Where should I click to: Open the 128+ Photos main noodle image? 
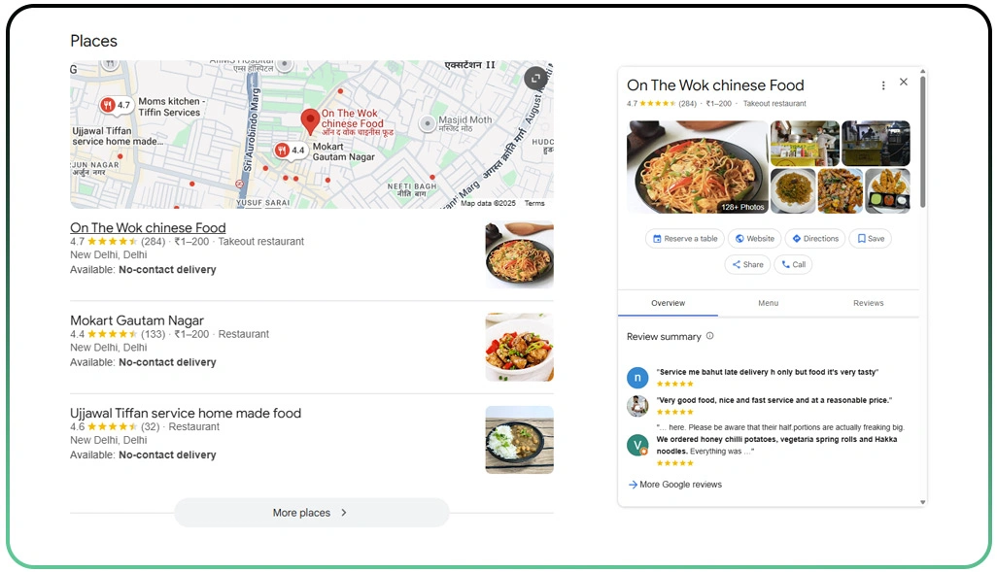click(697, 166)
